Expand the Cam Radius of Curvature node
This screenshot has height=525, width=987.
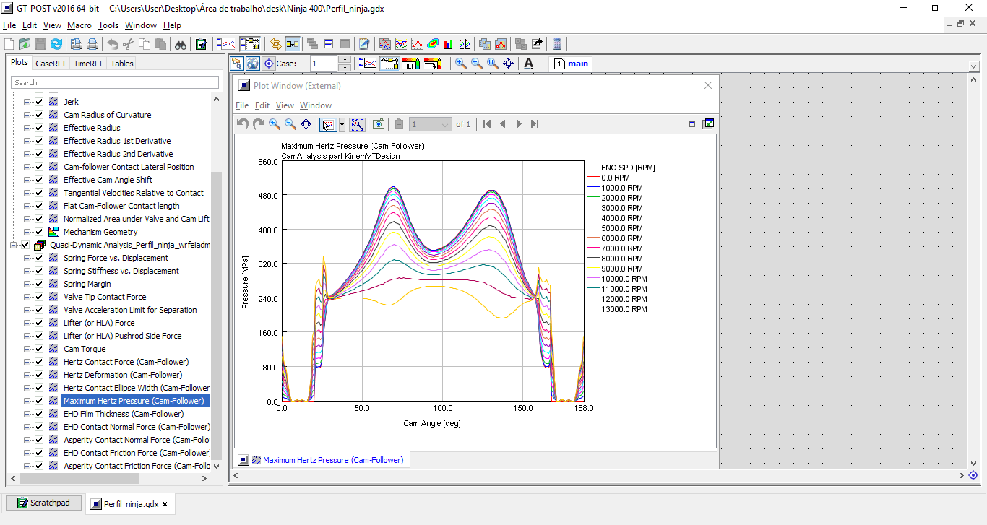click(27, 115)
